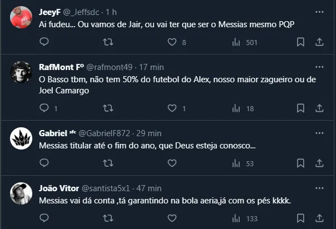Click João Vitor's profile avatar
The width and height of the screenshot is (336, 229).
pyautogui.click(x=21, y=192)
